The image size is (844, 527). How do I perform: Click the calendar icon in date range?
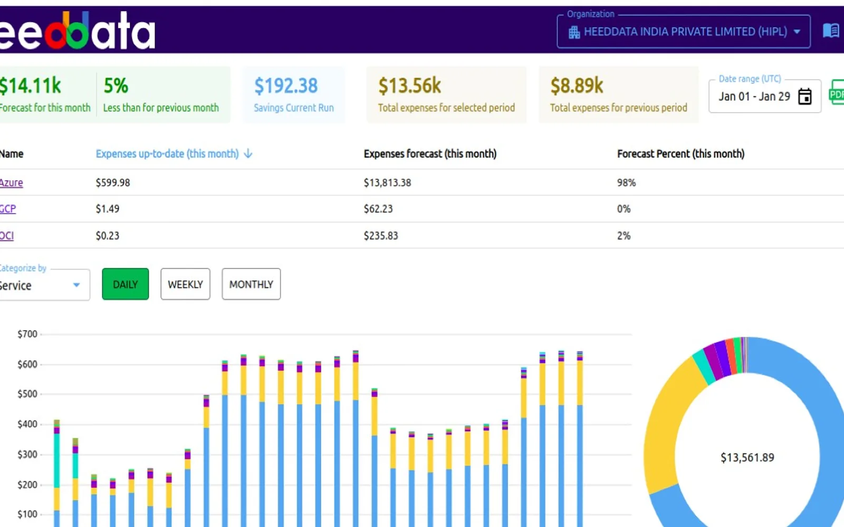805,96
